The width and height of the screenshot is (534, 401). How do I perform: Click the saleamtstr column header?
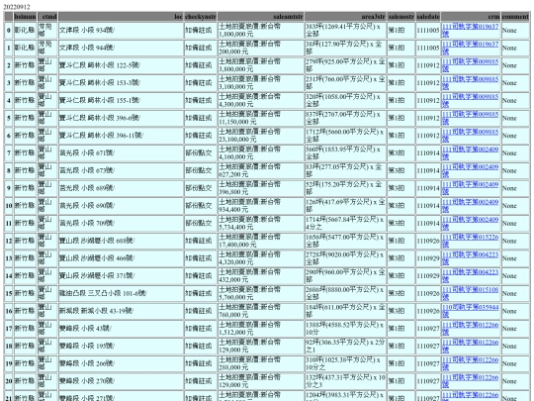(260, 17)
